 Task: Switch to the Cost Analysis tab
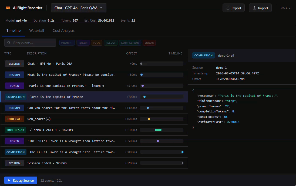(x=63, y=30)
